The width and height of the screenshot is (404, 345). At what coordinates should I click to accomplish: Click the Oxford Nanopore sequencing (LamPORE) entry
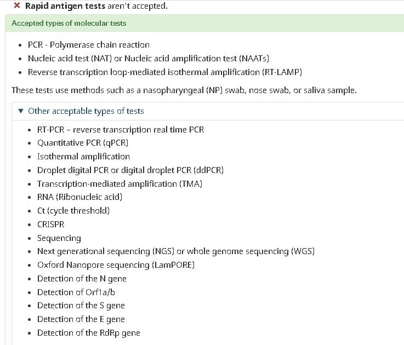(116, 265)
